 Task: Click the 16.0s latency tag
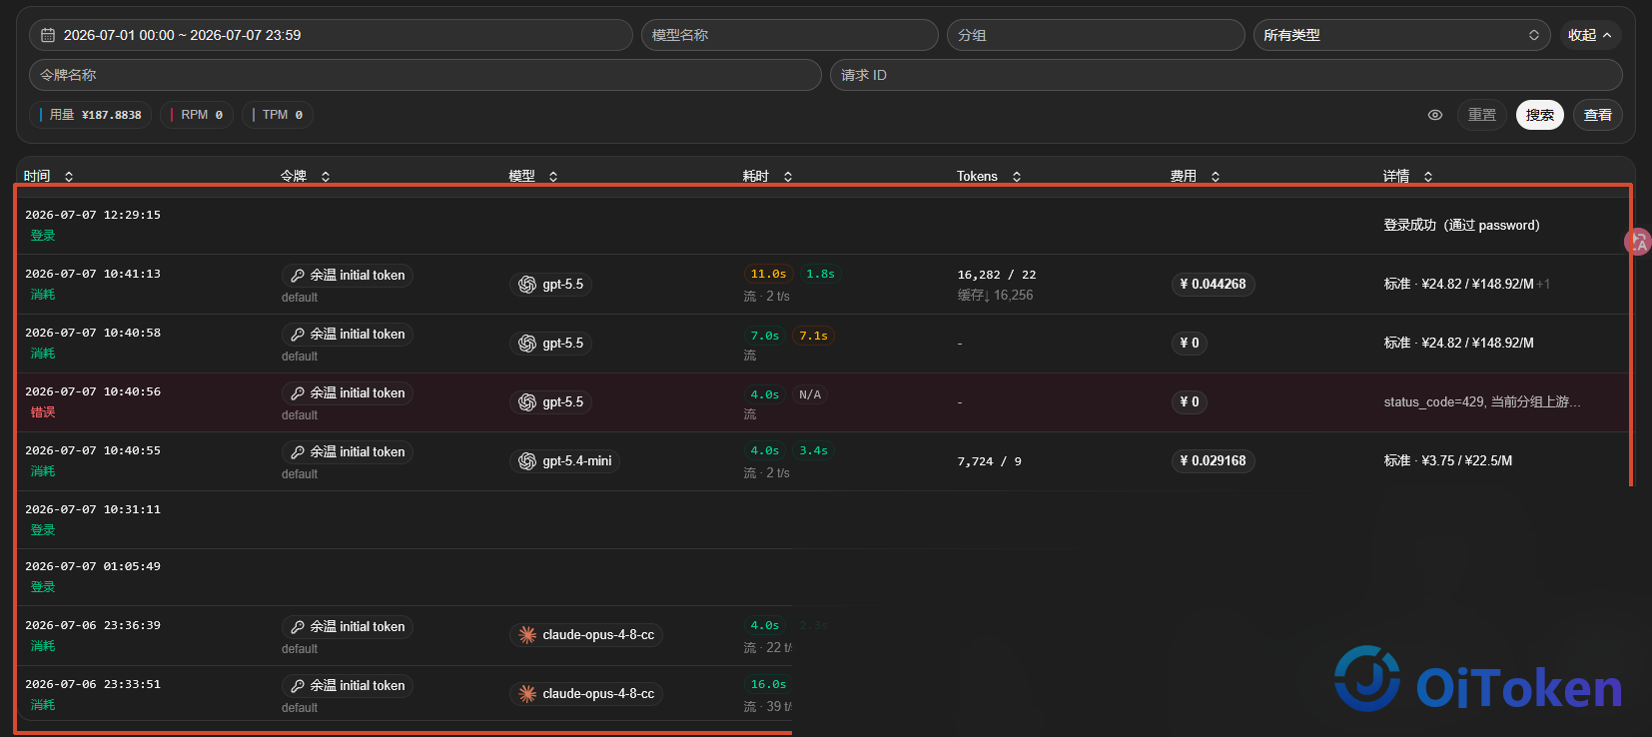click(768, 685)
